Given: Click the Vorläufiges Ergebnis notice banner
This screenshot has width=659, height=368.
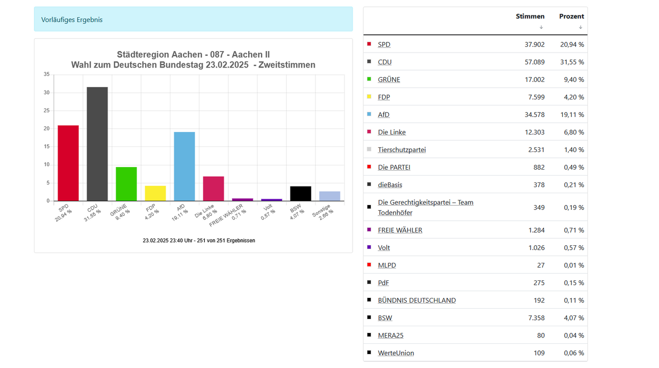Looking at the screenshot, I should tap(193, 19).
